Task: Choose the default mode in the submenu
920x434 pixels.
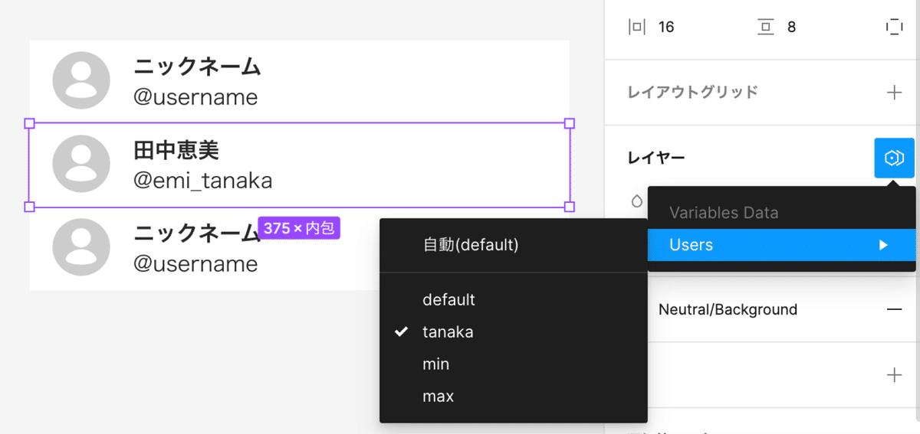Action: (x=449, y=300)
